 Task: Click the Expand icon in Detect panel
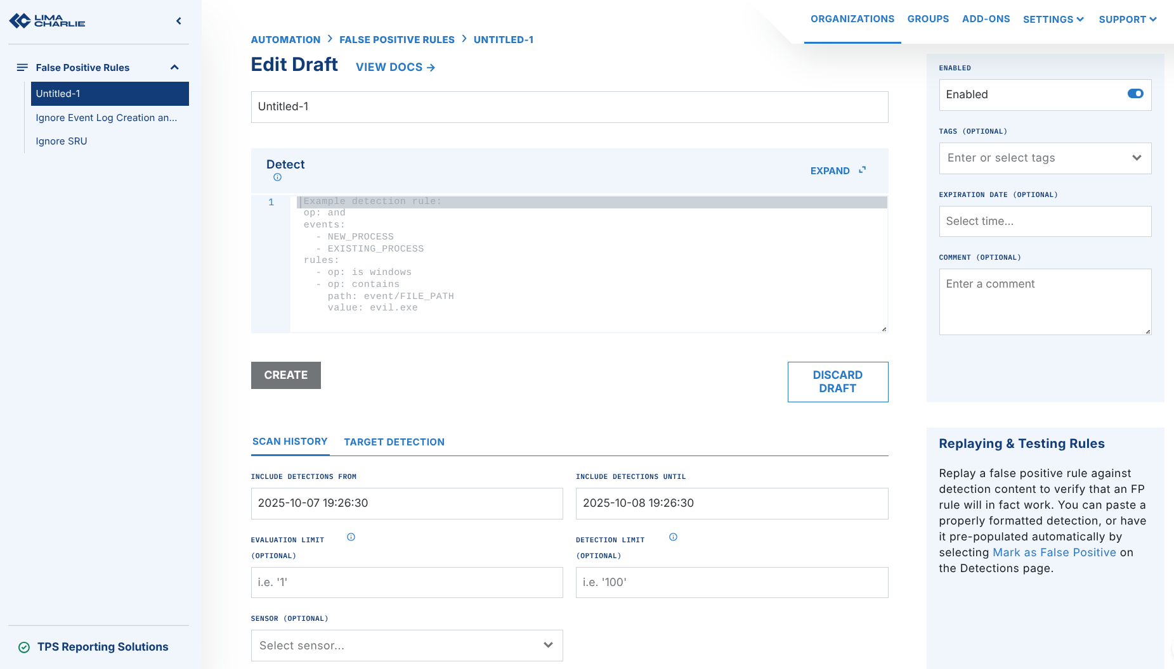(862, 170)
